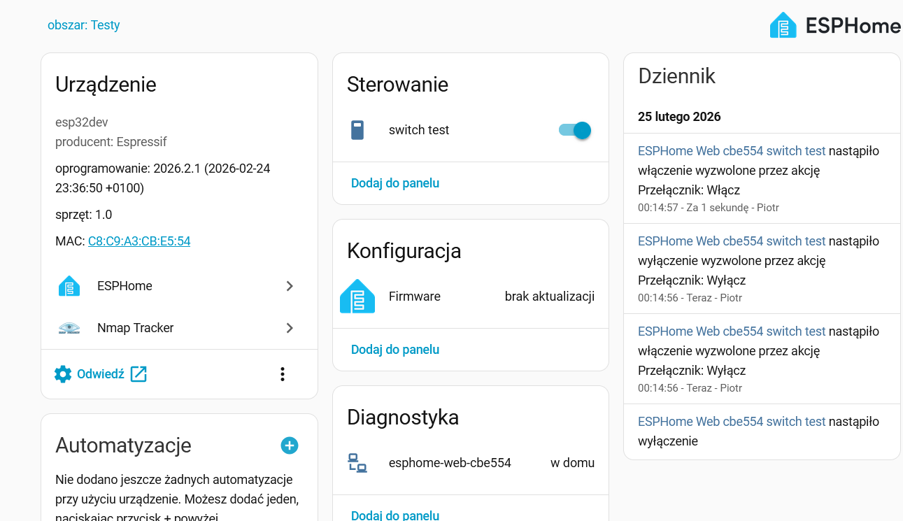Click the external link icon after Odwiedź
Image resolution: width=903 pixels, height=521 pixels.
pos(139,374)
